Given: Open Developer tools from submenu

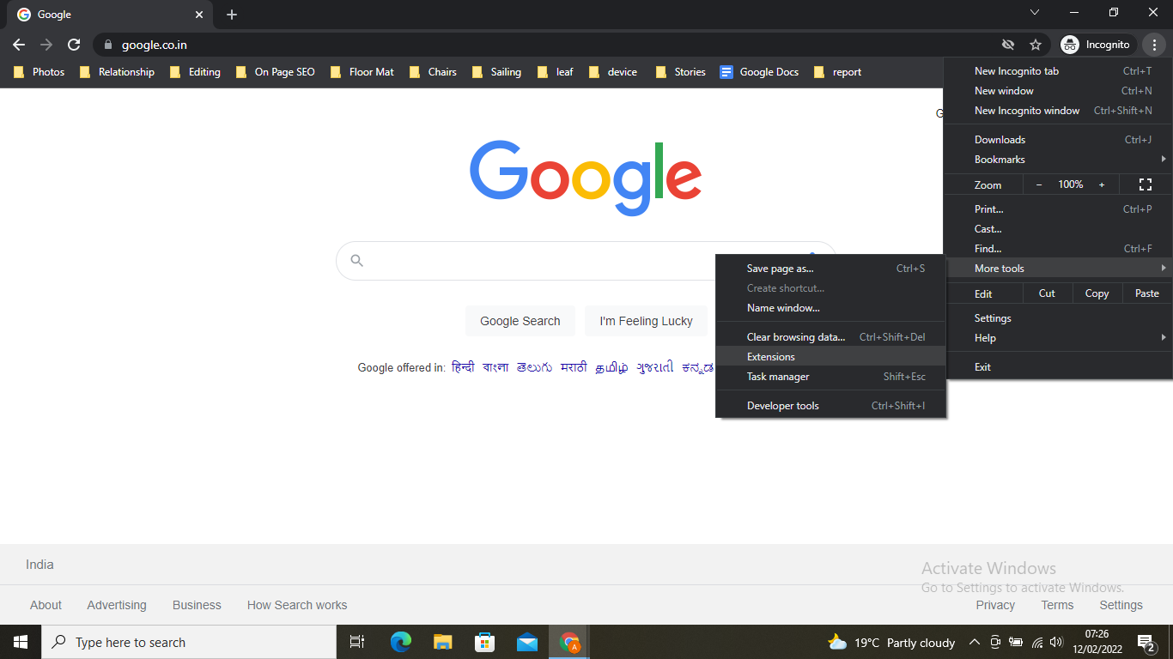Looking at the screenshot, I should pos(830,406).
